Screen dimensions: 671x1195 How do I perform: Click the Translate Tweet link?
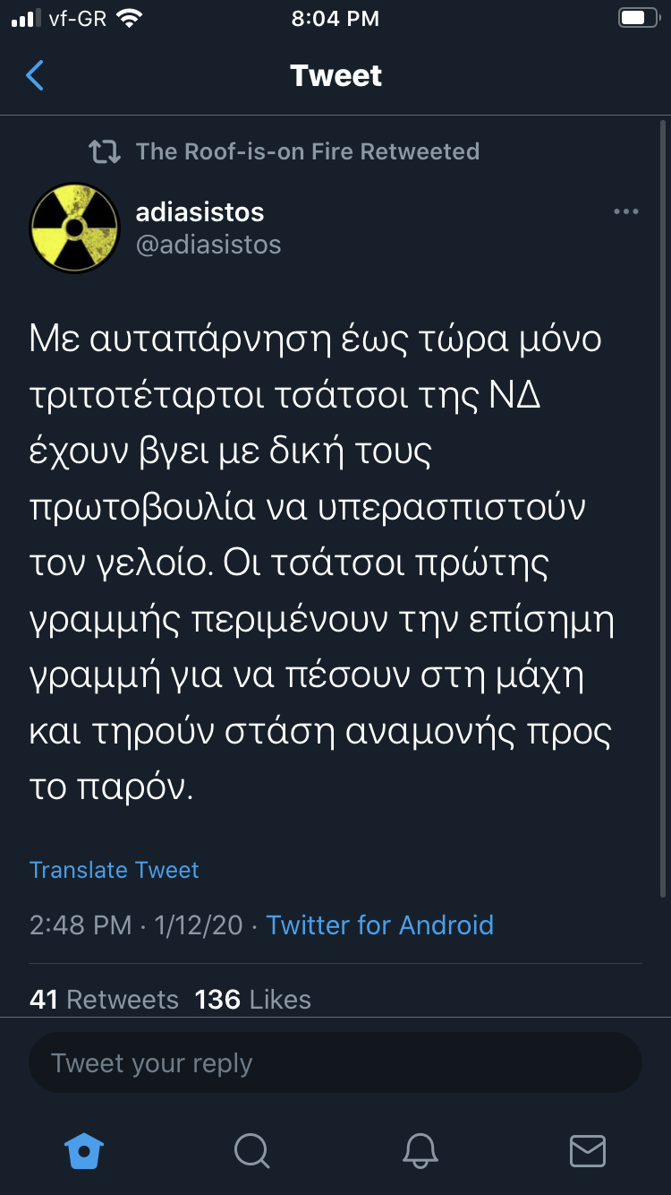(114, 870)
